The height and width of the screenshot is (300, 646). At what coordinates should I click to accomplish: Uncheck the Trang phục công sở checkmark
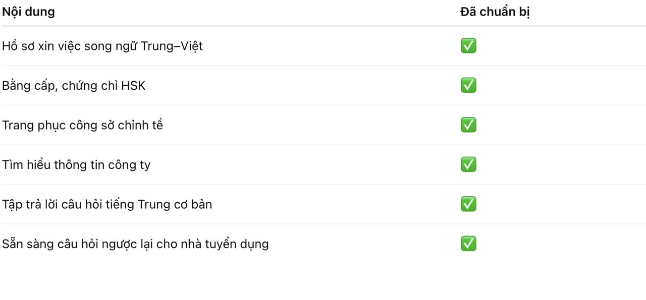[468, 125]
